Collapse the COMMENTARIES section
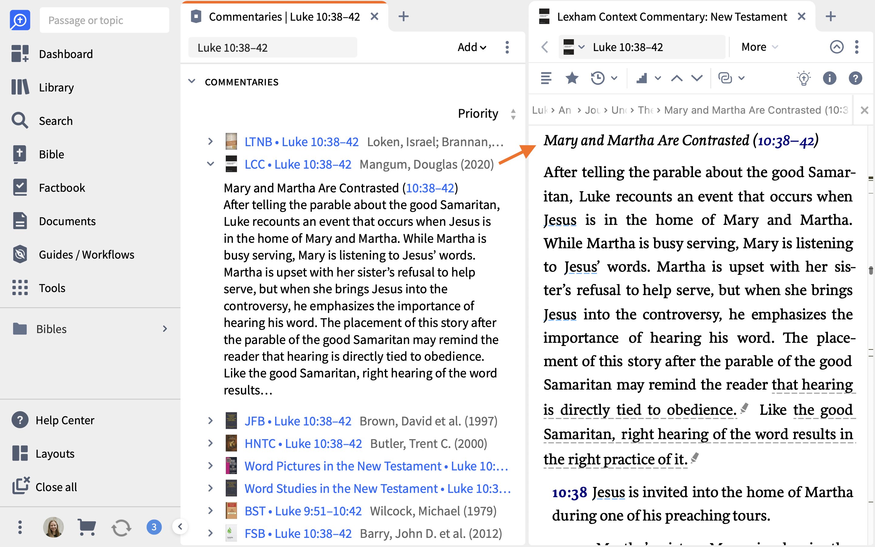The height and width of the screenshot is (547, 875). click(192, 81)
